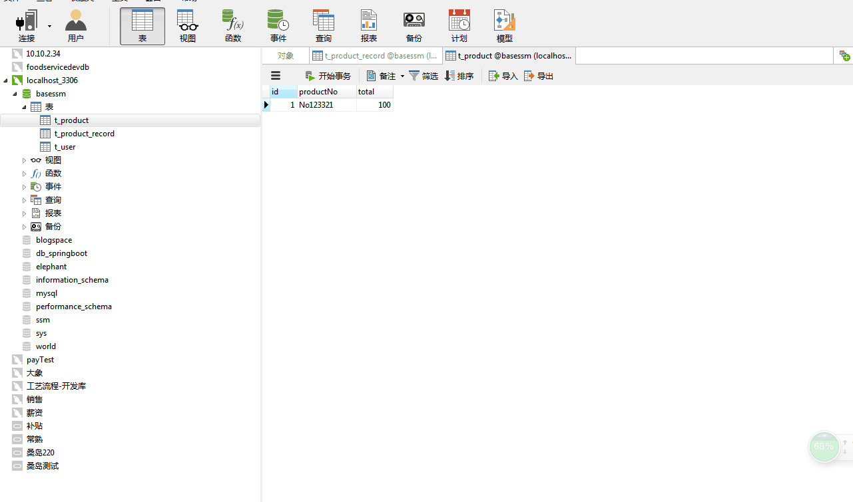Open the 计划 schedule tool
The width and height of the screenshot is (853, 502).
coord(459,27)
